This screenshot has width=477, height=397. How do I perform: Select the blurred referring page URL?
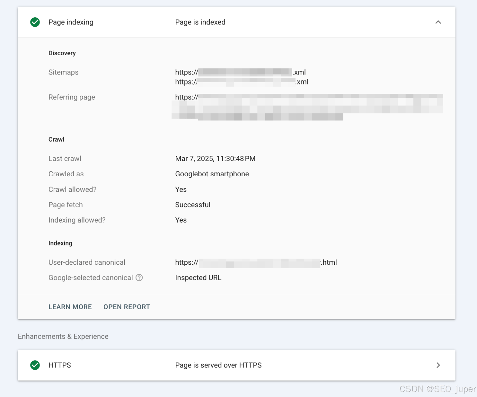307,107
